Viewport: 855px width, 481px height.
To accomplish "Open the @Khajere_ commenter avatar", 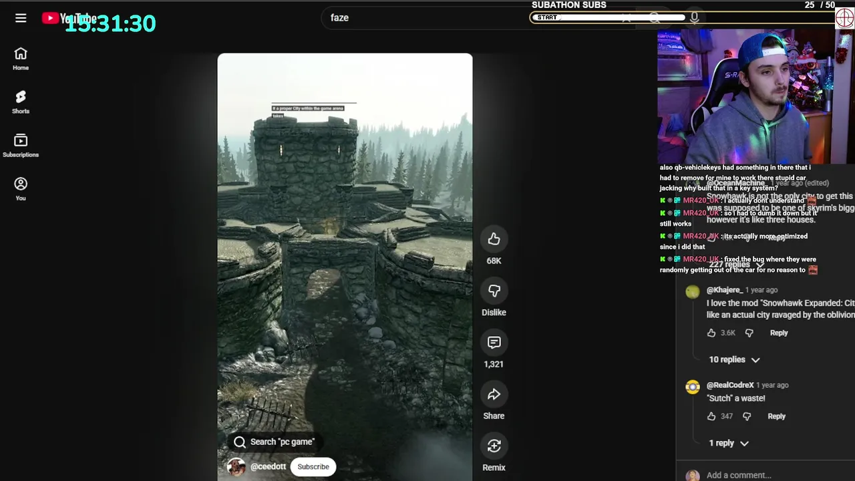I will pos(693,291).
